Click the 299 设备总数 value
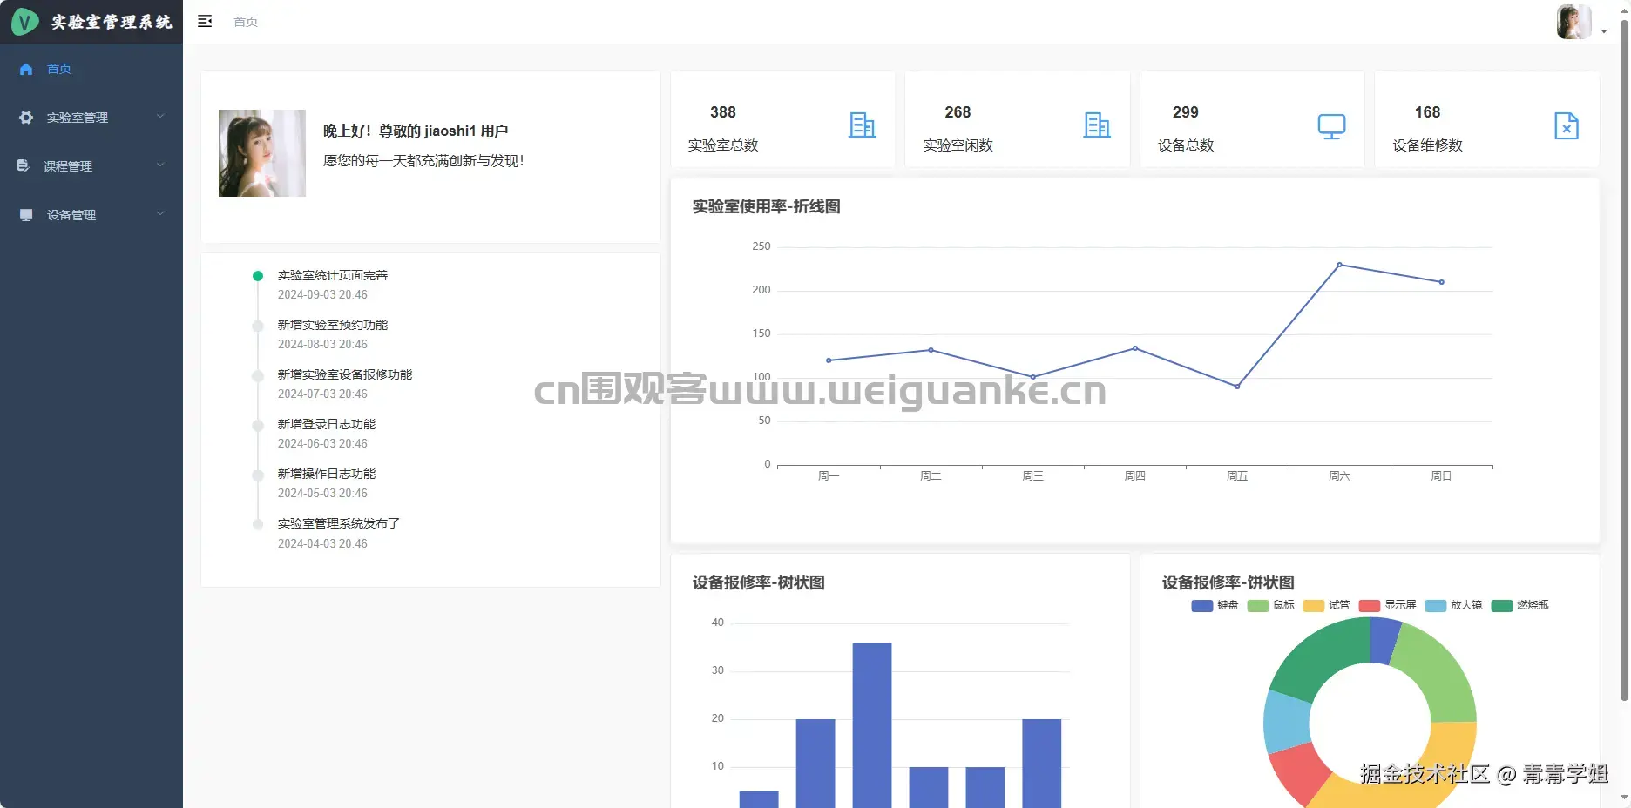Viewport: 1631px width, 808px height. pos(1186,112)
